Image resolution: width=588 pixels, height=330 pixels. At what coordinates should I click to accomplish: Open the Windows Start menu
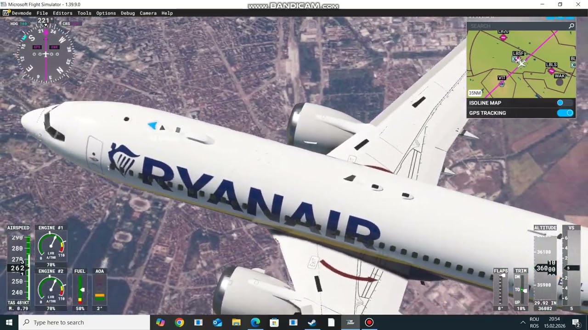(x=9, y=322)
